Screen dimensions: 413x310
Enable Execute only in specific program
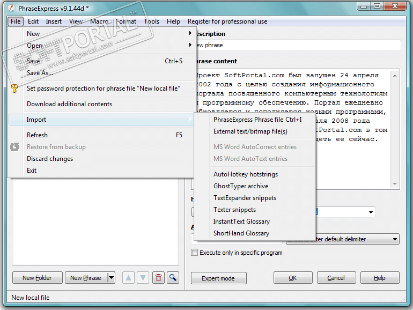(x=194, y=252)
